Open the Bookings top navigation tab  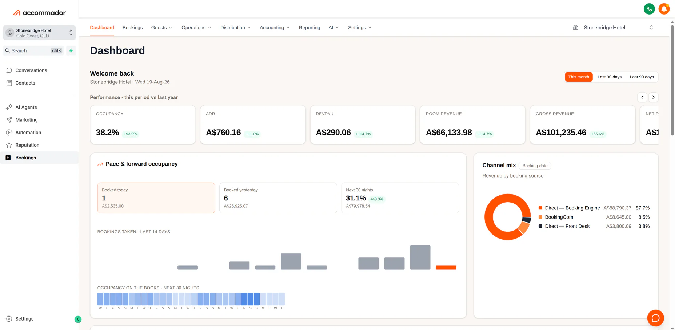click(132, 28)
